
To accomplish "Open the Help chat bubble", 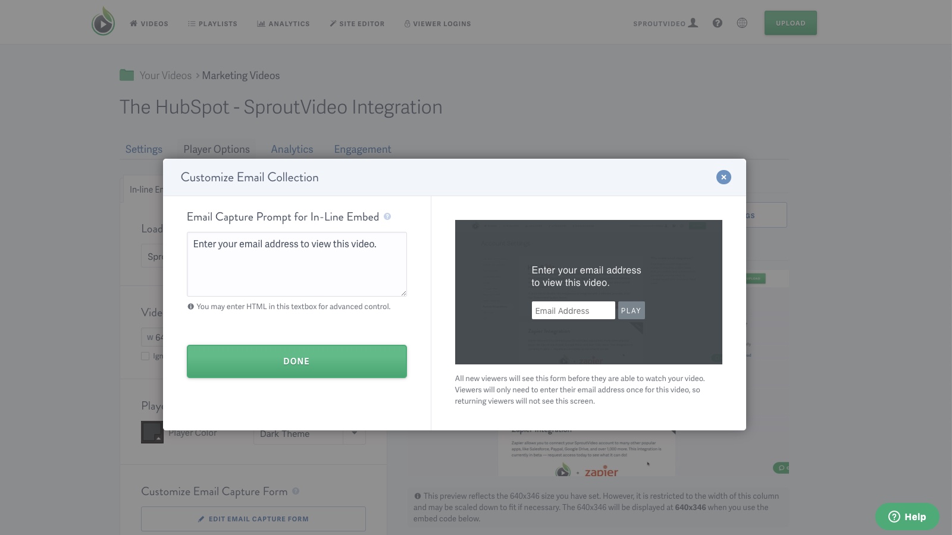I will pyautogui.click(x=907, y=517).
